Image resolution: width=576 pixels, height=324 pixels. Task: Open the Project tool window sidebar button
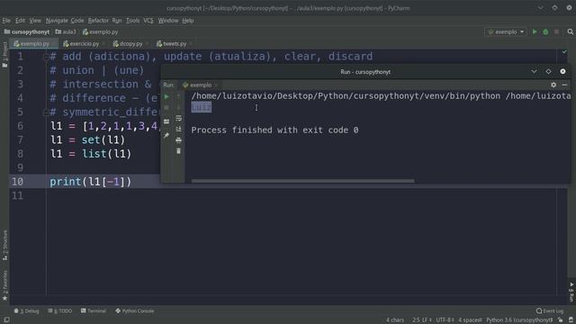pos(4,54)
